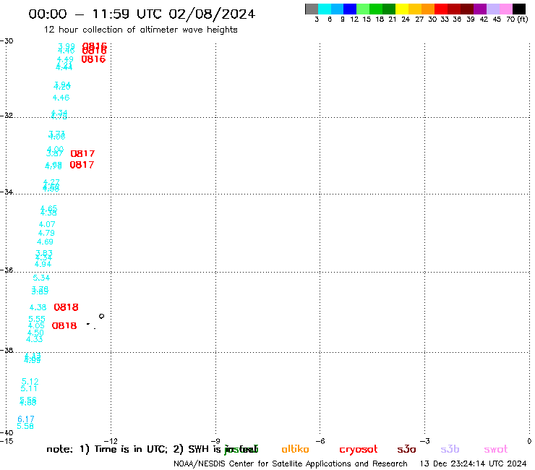Click the wave height value 4.94

pos(43,264)
